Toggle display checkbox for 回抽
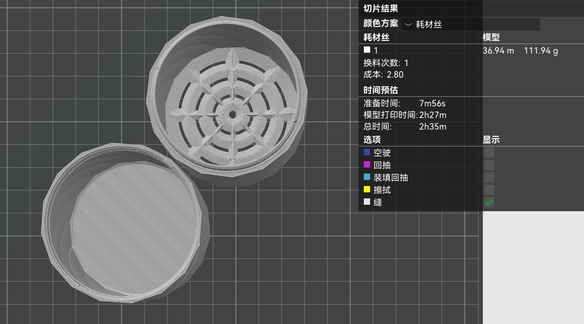Viewport: 584px width, 324px height. [x=489, y=165]
